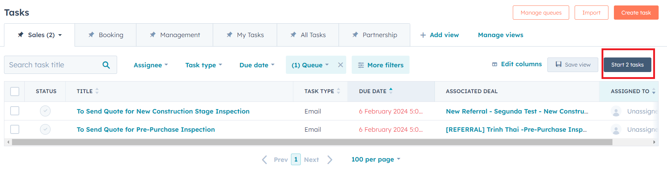Click next page chevron arrow
667x175 pixels.
329,160
